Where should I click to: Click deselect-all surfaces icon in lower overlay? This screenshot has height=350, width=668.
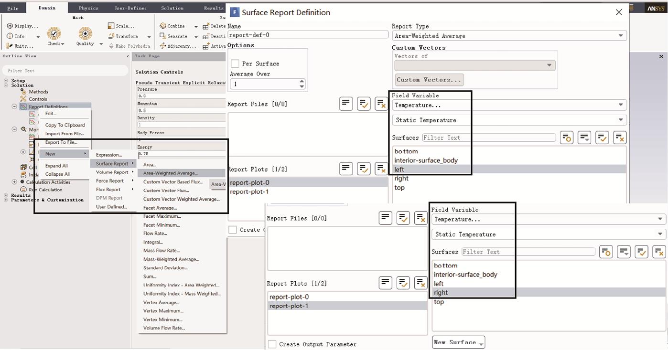[x=659, y=252]
